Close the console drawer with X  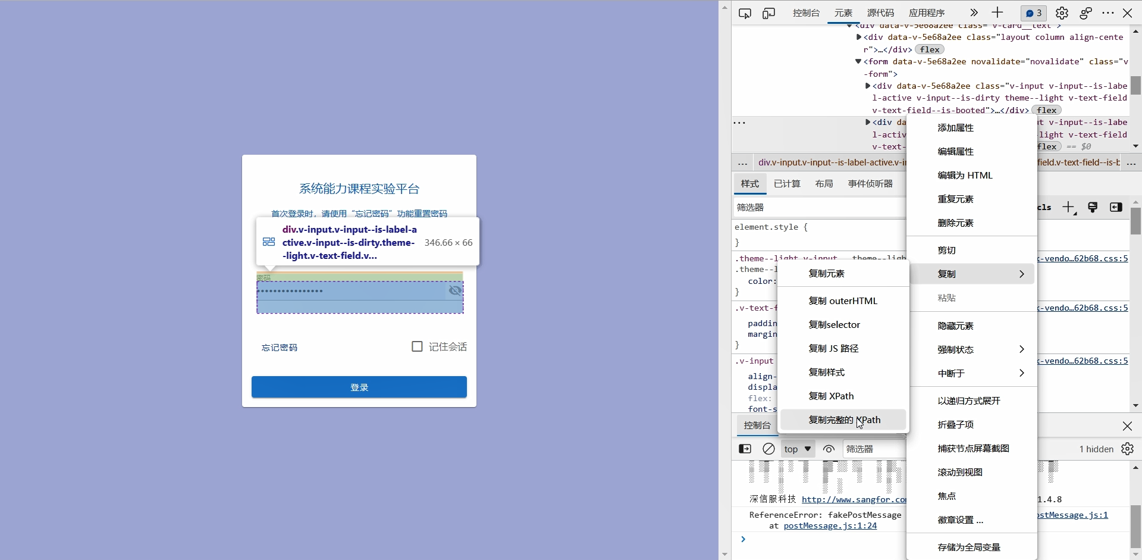tap(1127, 426)
